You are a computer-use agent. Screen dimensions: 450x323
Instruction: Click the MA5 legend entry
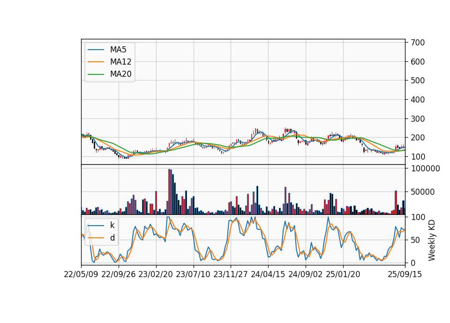pos(107,50)
